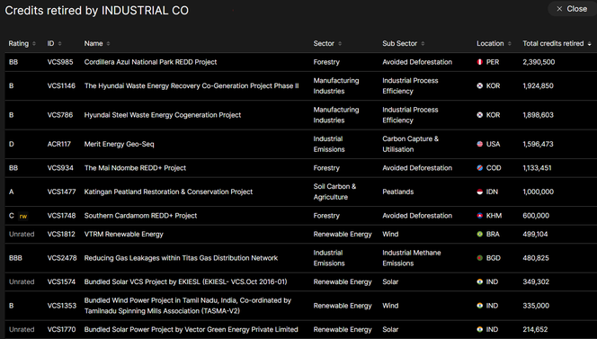The width and height of the screenshot is (597, 339).
Task: Select ID cell VCS1477
Action: pyautogui.click(x=61, y=192)
